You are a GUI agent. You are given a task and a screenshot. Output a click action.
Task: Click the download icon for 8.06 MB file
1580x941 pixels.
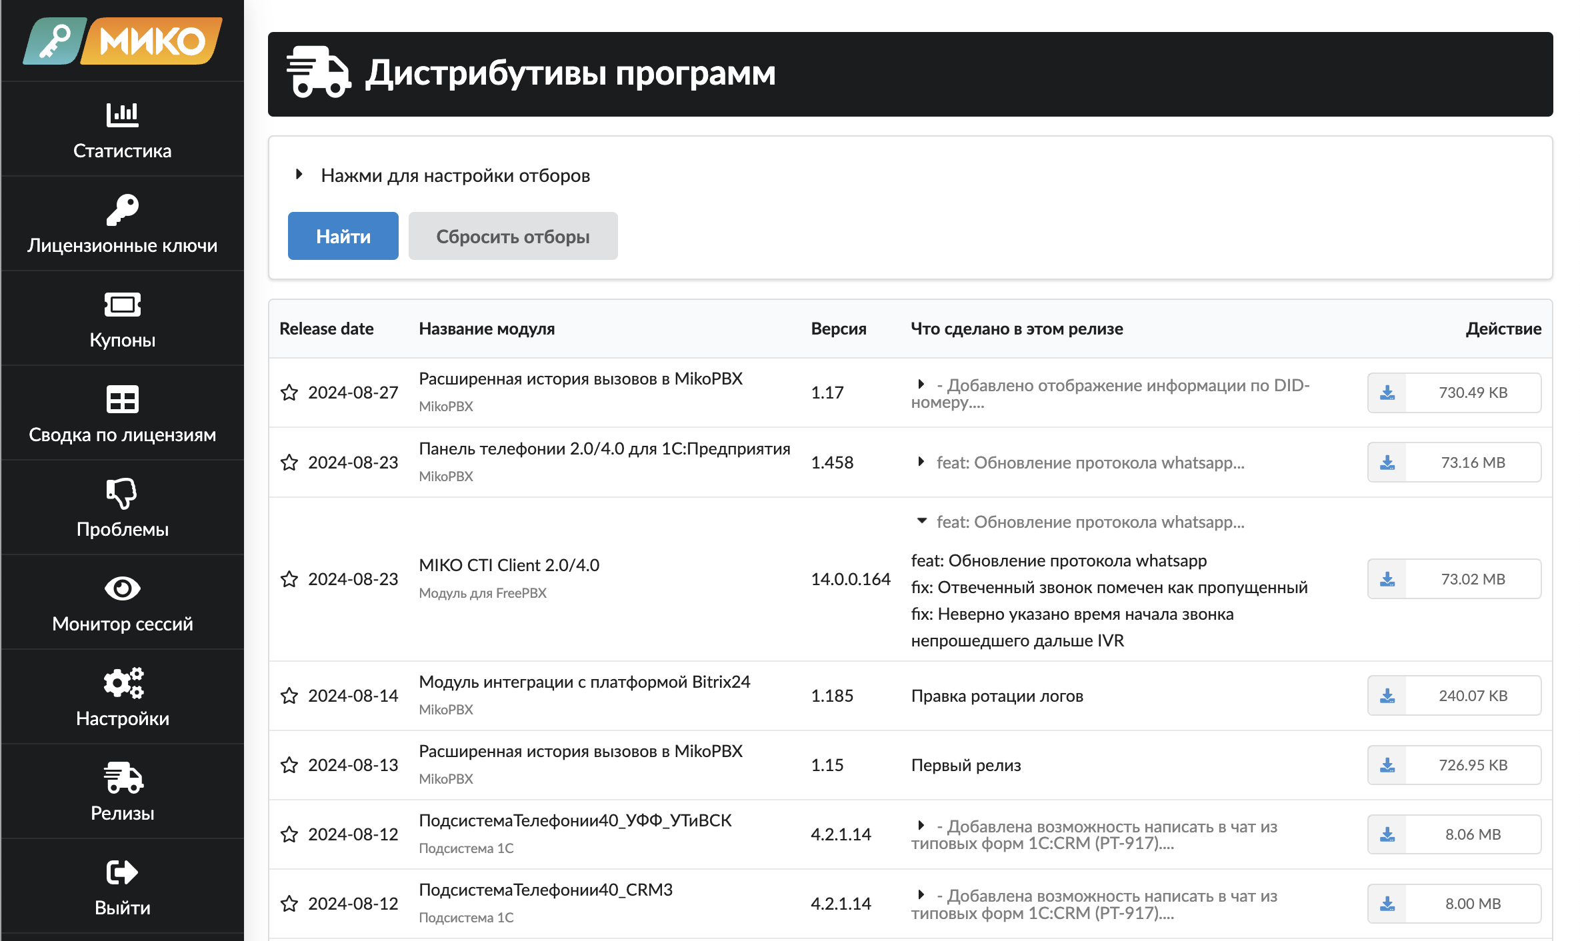click(x=1387, y=834)
